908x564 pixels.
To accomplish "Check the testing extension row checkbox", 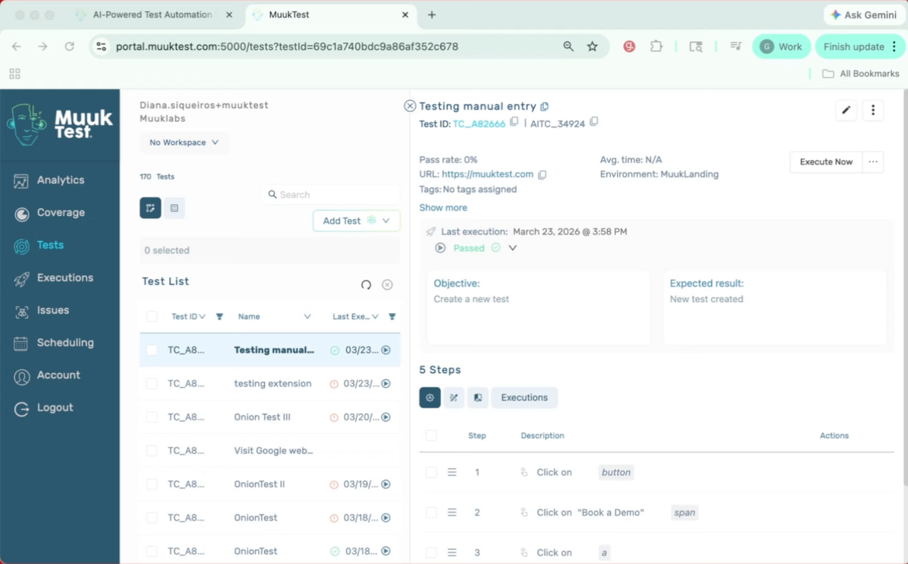I will (x=152, y=383).
